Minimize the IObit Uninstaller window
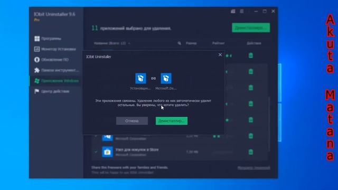 (x=256, y=11)
